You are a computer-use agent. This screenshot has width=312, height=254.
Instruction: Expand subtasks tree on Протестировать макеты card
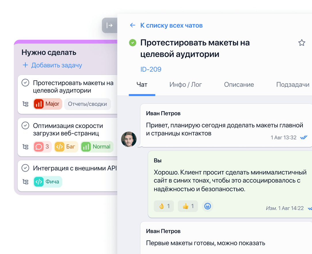(x=25, y=104)
